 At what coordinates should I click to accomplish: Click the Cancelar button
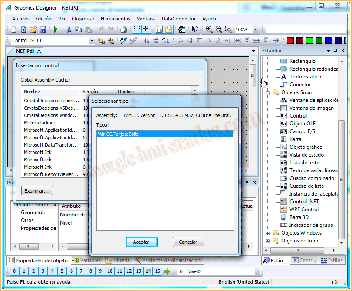188,242
